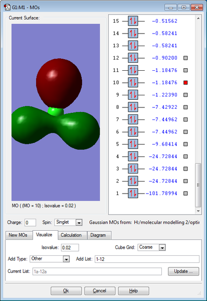Open the Add Type dropdown showing Other

pyautogui.click(x=50, y=259)
